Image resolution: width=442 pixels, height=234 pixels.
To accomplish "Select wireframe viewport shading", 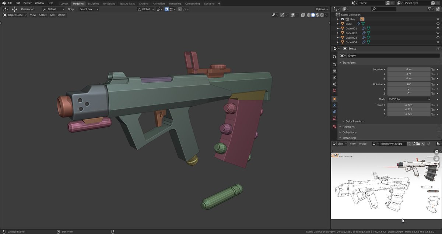I will [309, 15].
